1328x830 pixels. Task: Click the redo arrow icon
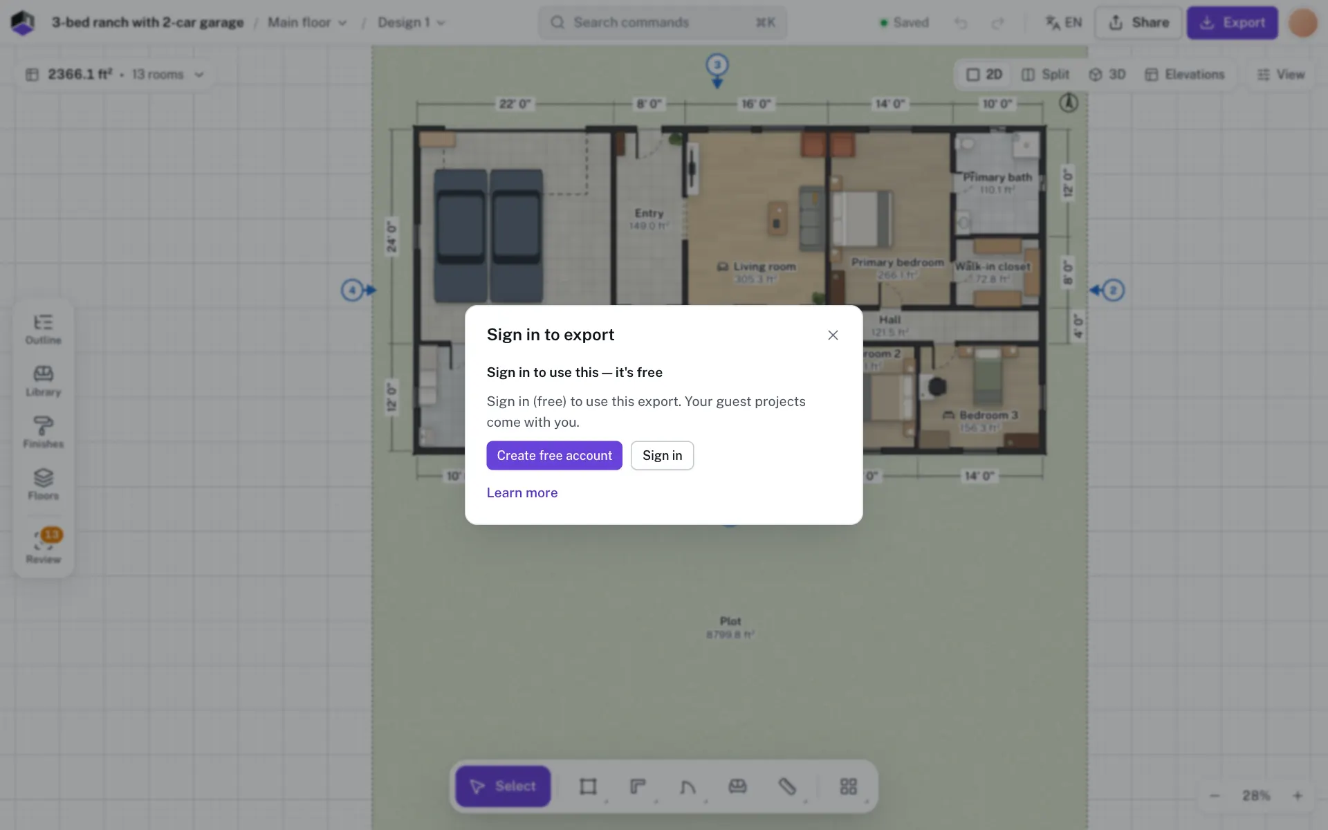997,23
